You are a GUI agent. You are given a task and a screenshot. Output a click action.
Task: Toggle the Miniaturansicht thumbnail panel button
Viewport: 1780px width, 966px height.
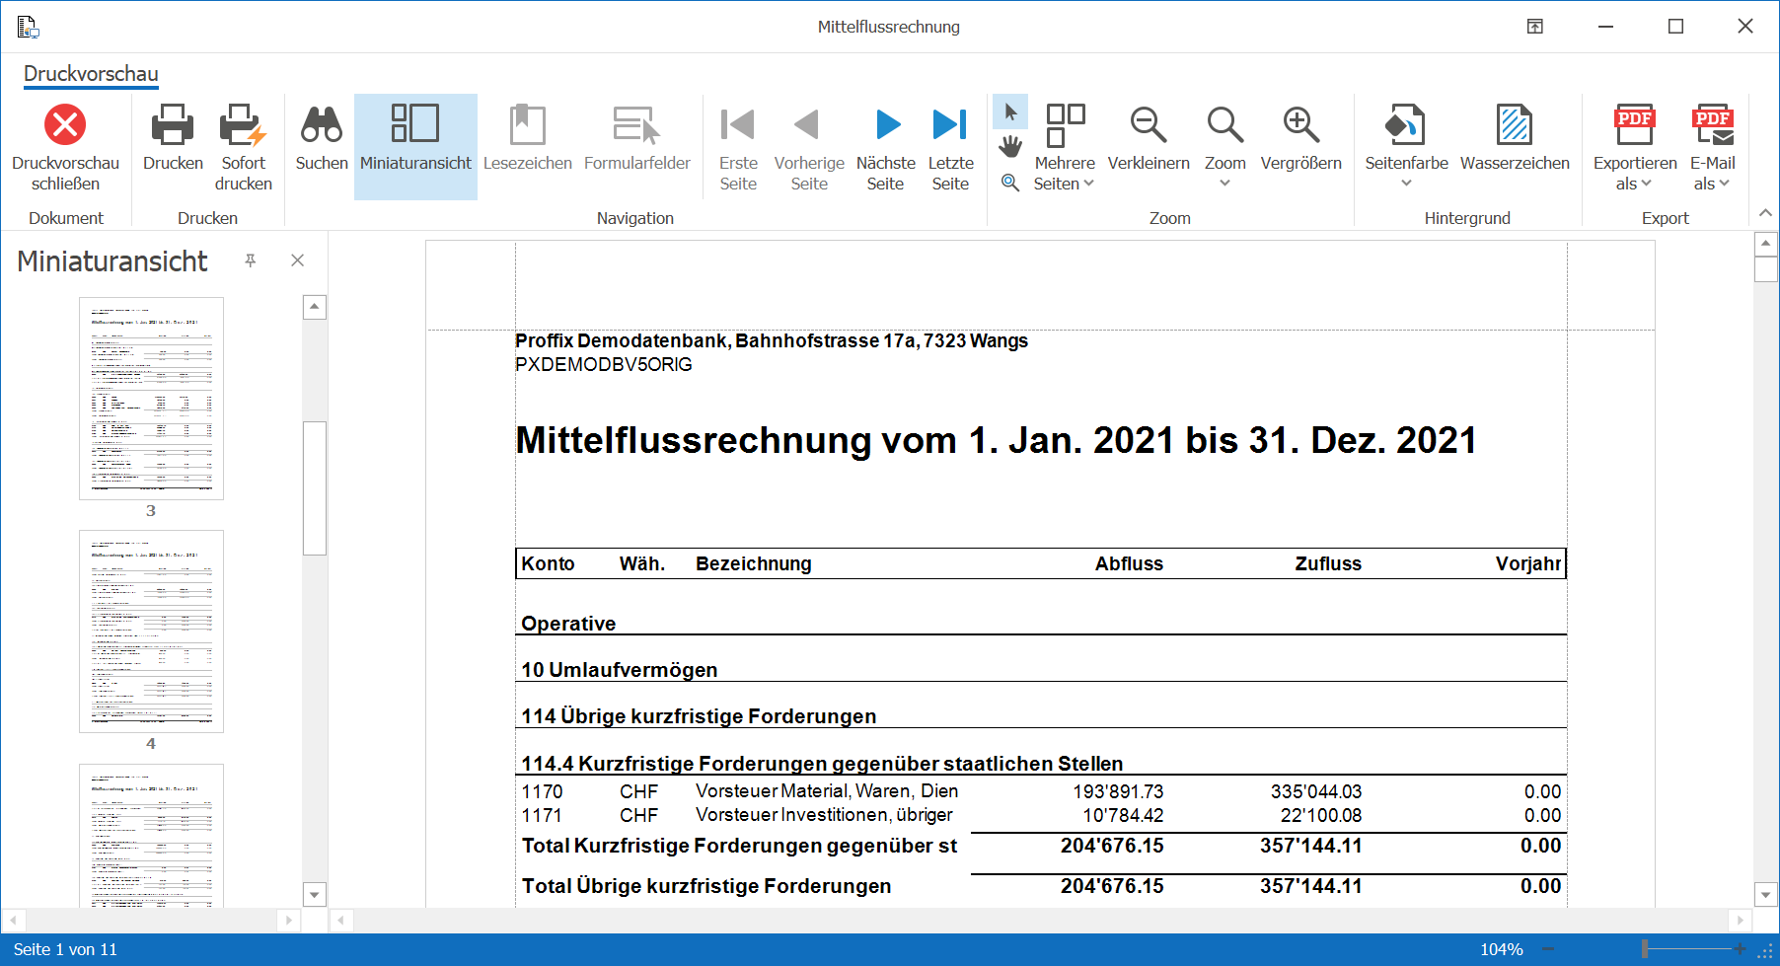(x=415, y=147)
